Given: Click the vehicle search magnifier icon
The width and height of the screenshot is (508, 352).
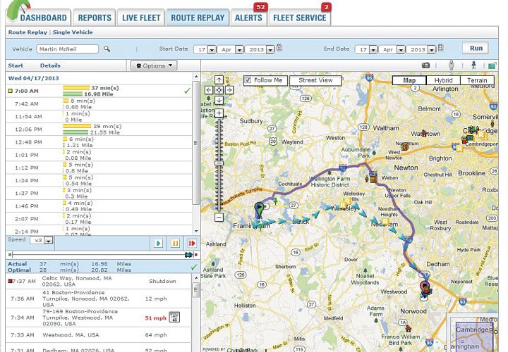Looking at the screenshot, I should pos(107,49).
